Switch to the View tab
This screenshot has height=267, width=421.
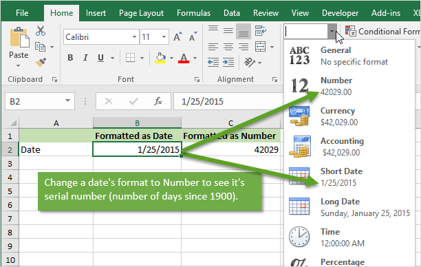click(x=300, y=13)
